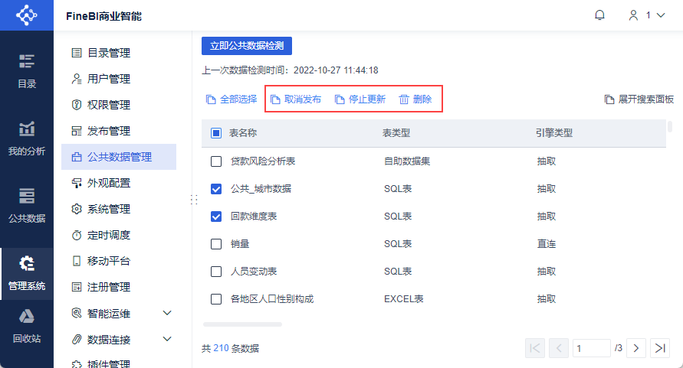Viewport: 683px width, 368px height.
Task: Click the notification bell icon
Action: 599,15
